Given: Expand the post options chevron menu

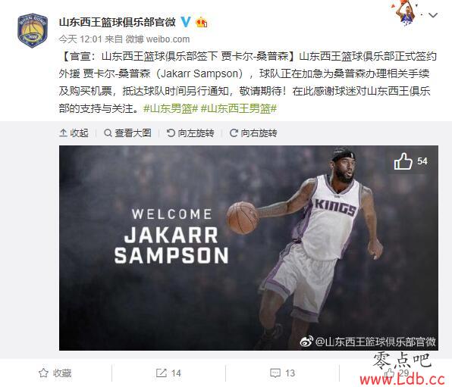Looking at the screenshot, I should [433, 15].
